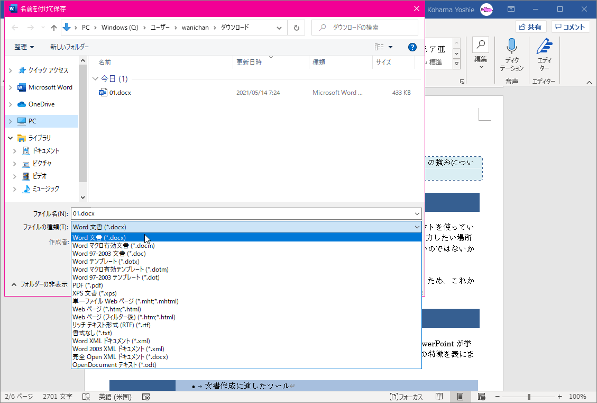Screen dimensions: 597x403
Task: Switch to Print Layout view
Action: coord(460,397)
